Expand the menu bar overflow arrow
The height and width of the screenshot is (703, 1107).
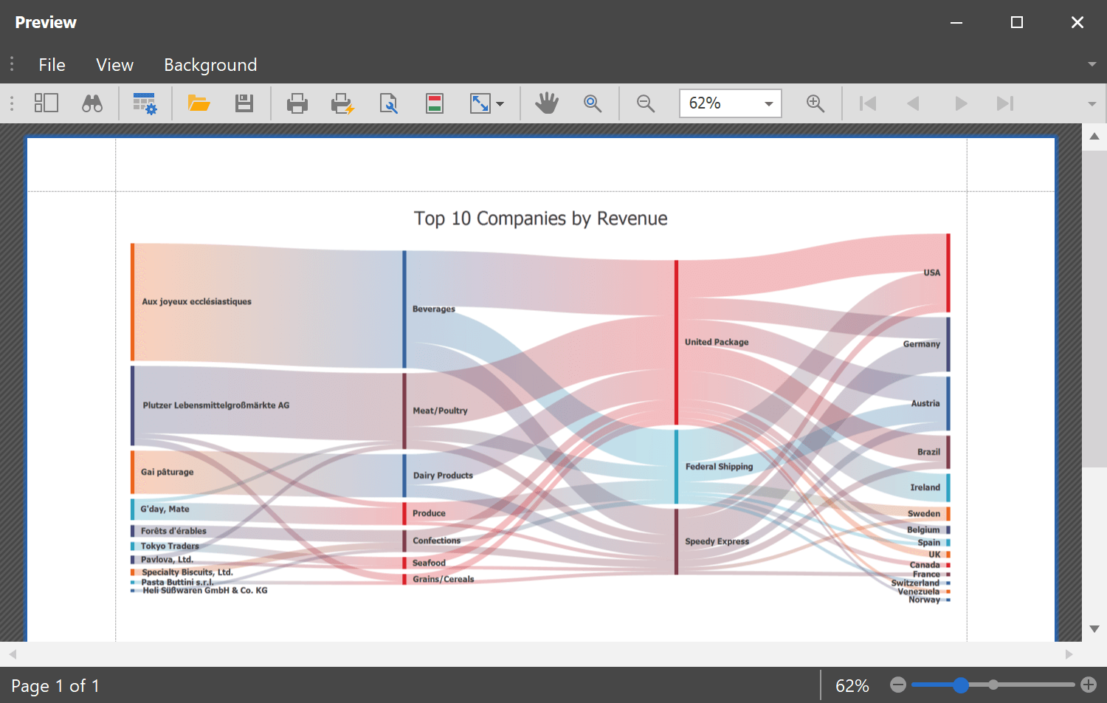pos(1092,65)
